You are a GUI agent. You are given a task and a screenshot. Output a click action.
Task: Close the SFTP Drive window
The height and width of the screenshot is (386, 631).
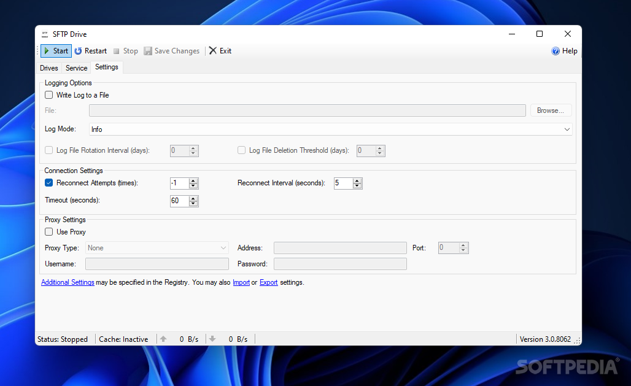567,34
